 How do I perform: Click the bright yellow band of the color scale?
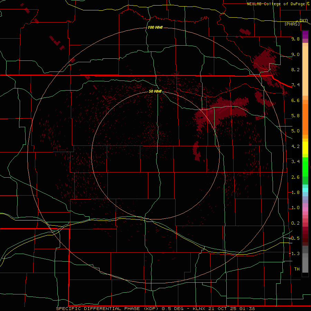pos(305,148)
